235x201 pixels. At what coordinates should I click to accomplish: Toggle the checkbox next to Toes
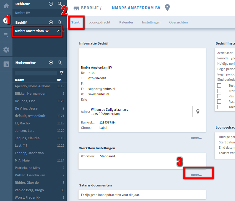(219, 107)
